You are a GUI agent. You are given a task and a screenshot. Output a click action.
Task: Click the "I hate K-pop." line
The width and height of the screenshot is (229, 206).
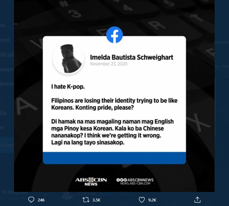[x=68, y=87]
